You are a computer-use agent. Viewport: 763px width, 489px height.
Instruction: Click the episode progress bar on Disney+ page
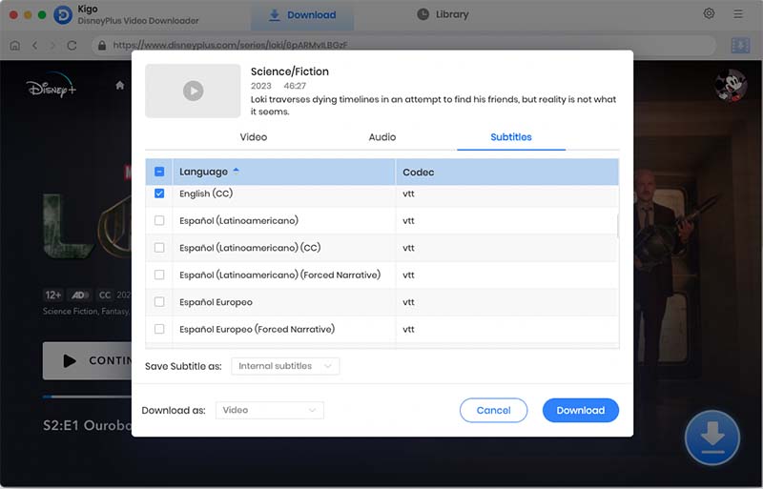point(87,397)
